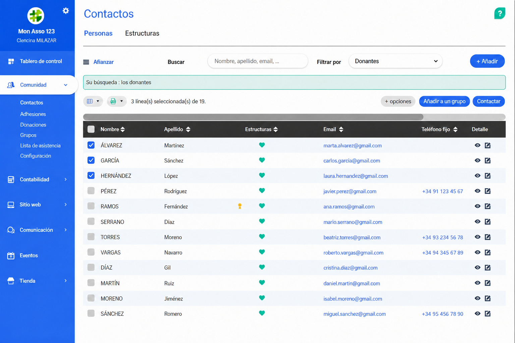Click the horizontal table scrollbar
This screenshot has height=343, width=515.
pyautogui.click(x=253, y=117)
